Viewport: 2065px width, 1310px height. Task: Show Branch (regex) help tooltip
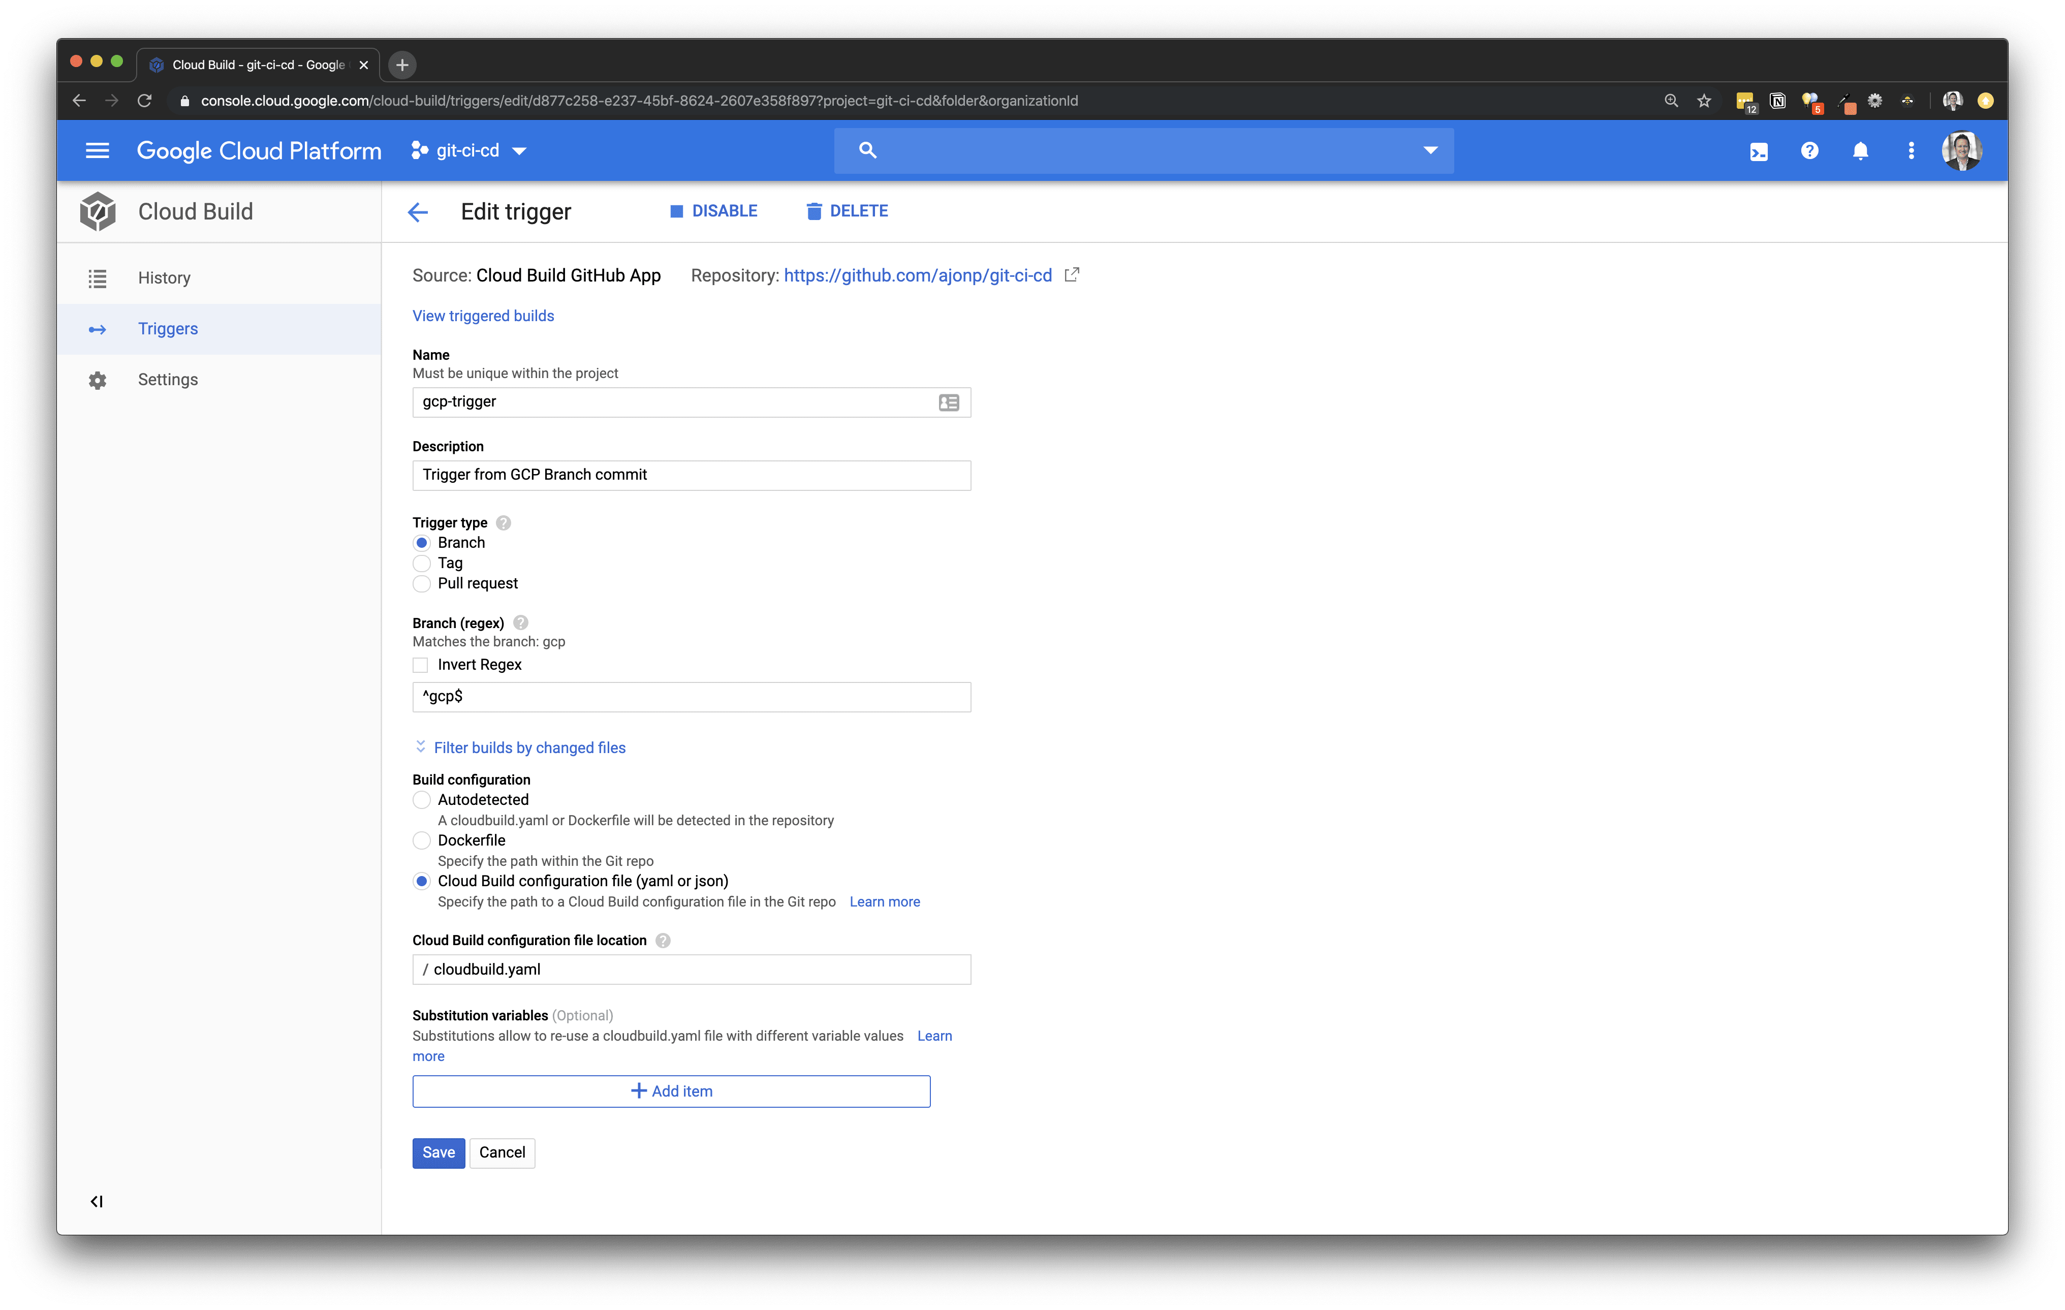(x=520, y=623)
